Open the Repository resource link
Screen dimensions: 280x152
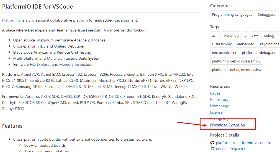coord(219,99)
